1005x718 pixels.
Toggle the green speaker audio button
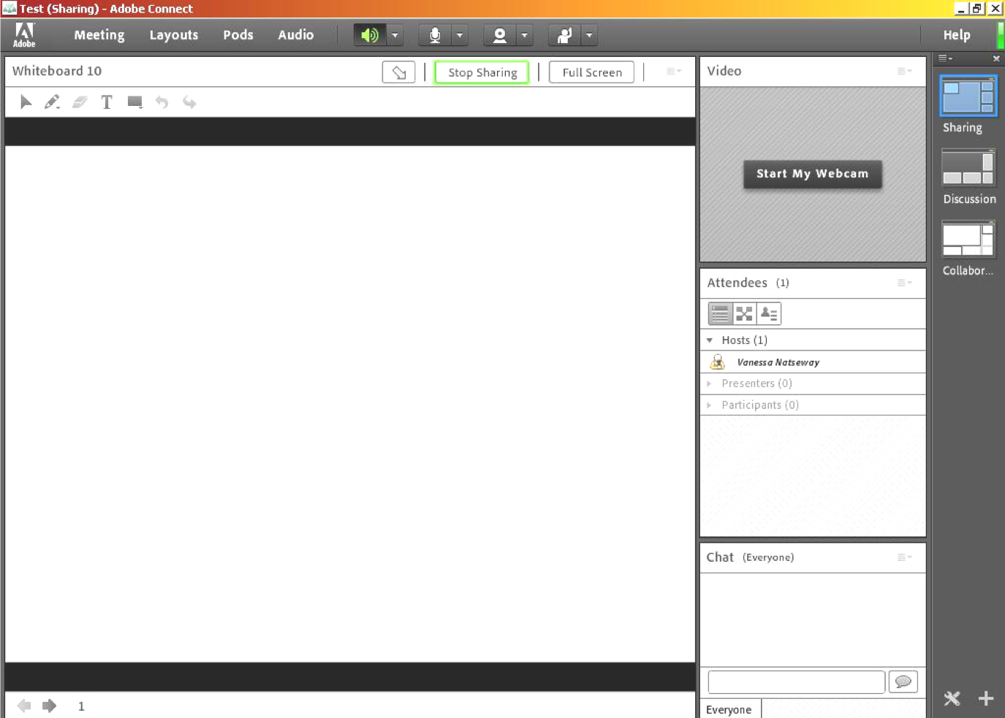(x=370, y=35)
